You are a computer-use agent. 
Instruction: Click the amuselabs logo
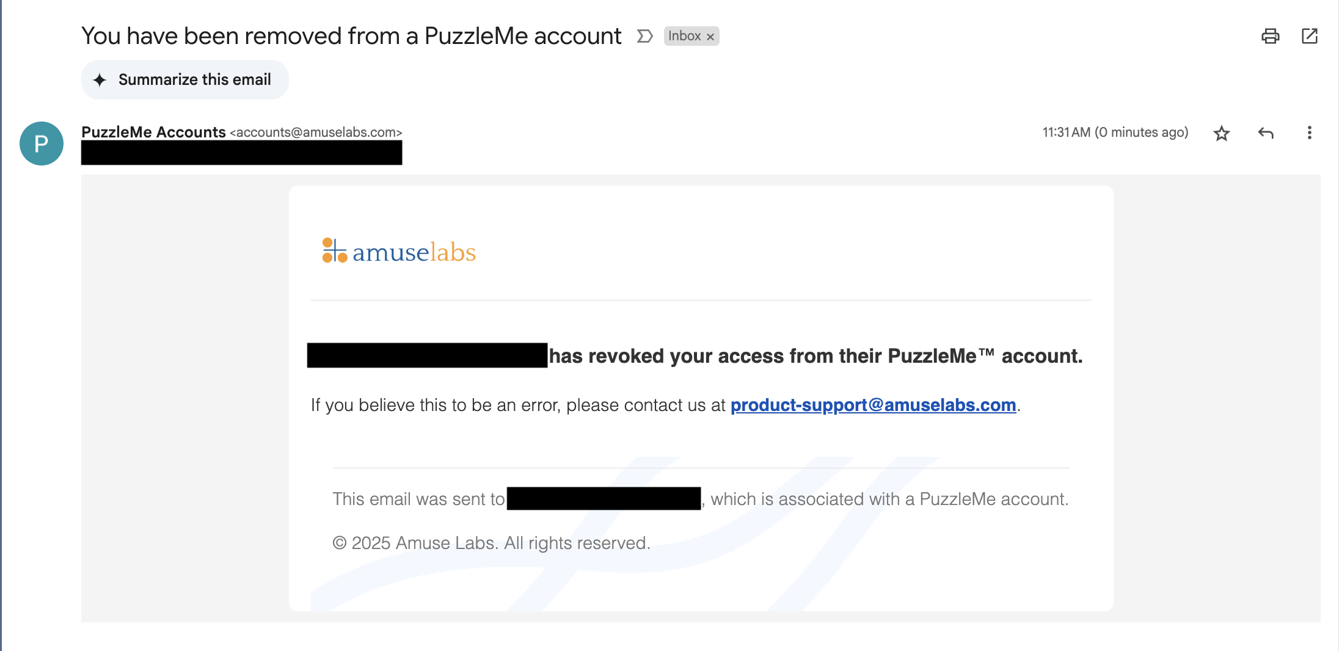click(x=399, y=251)
